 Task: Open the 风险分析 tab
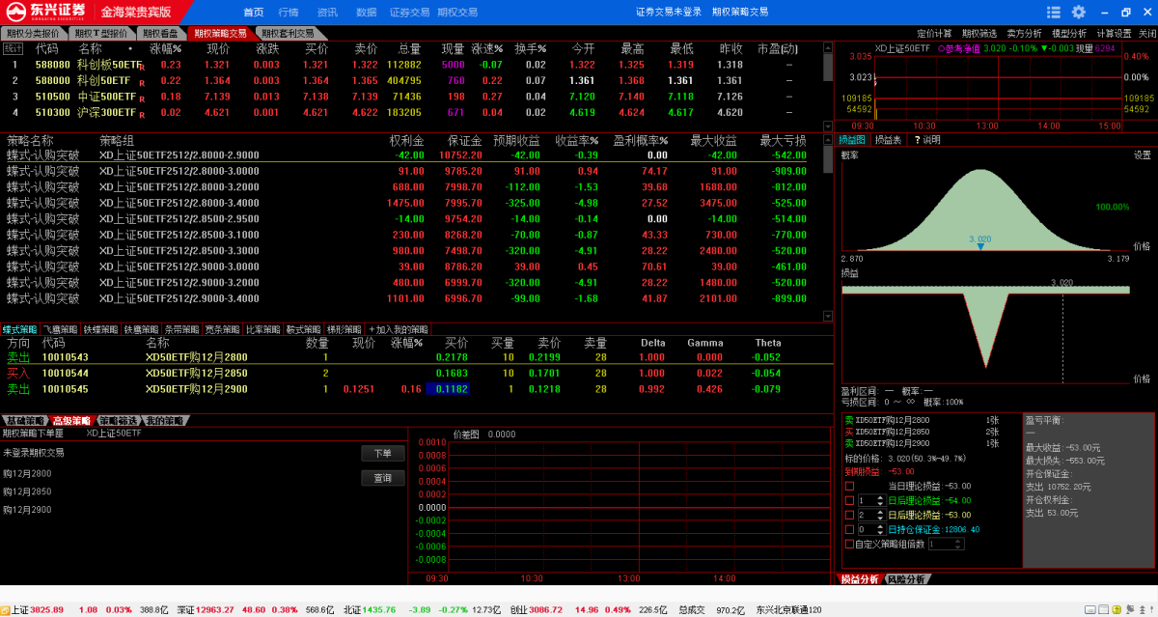tap(905, 579)
